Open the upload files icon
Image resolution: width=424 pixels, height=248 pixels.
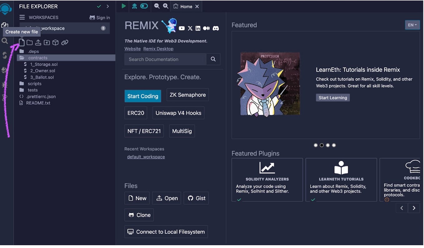tap(38, 42)
